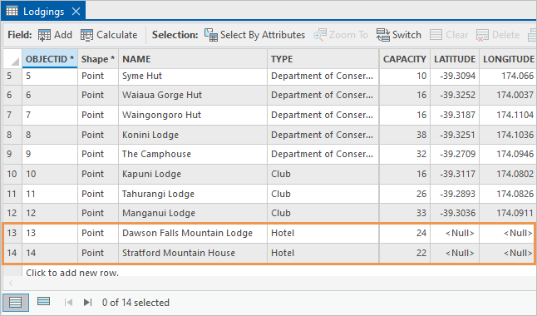Click Null longitude for Stratford Mountain House

tap(508, 253)
